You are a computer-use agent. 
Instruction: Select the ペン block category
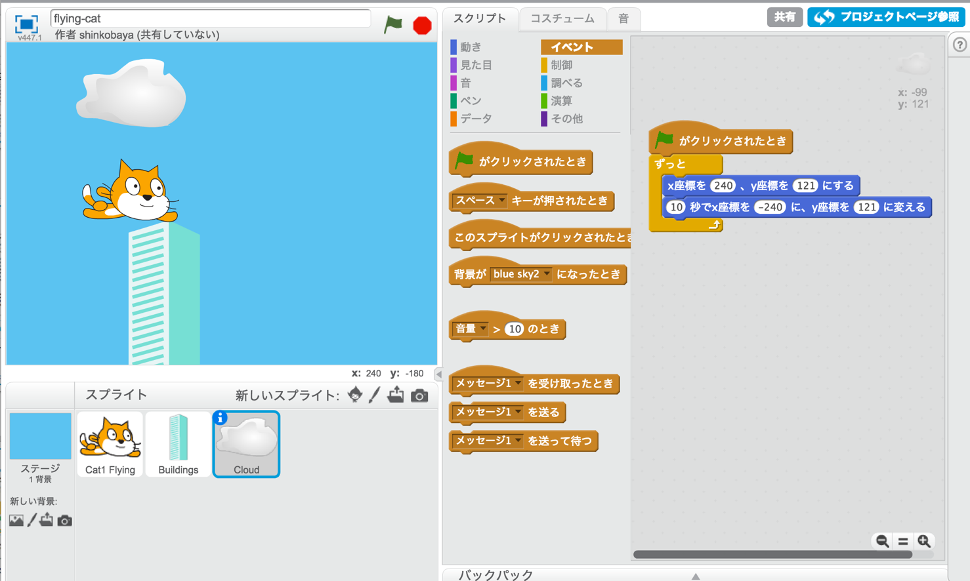[471, 100]
